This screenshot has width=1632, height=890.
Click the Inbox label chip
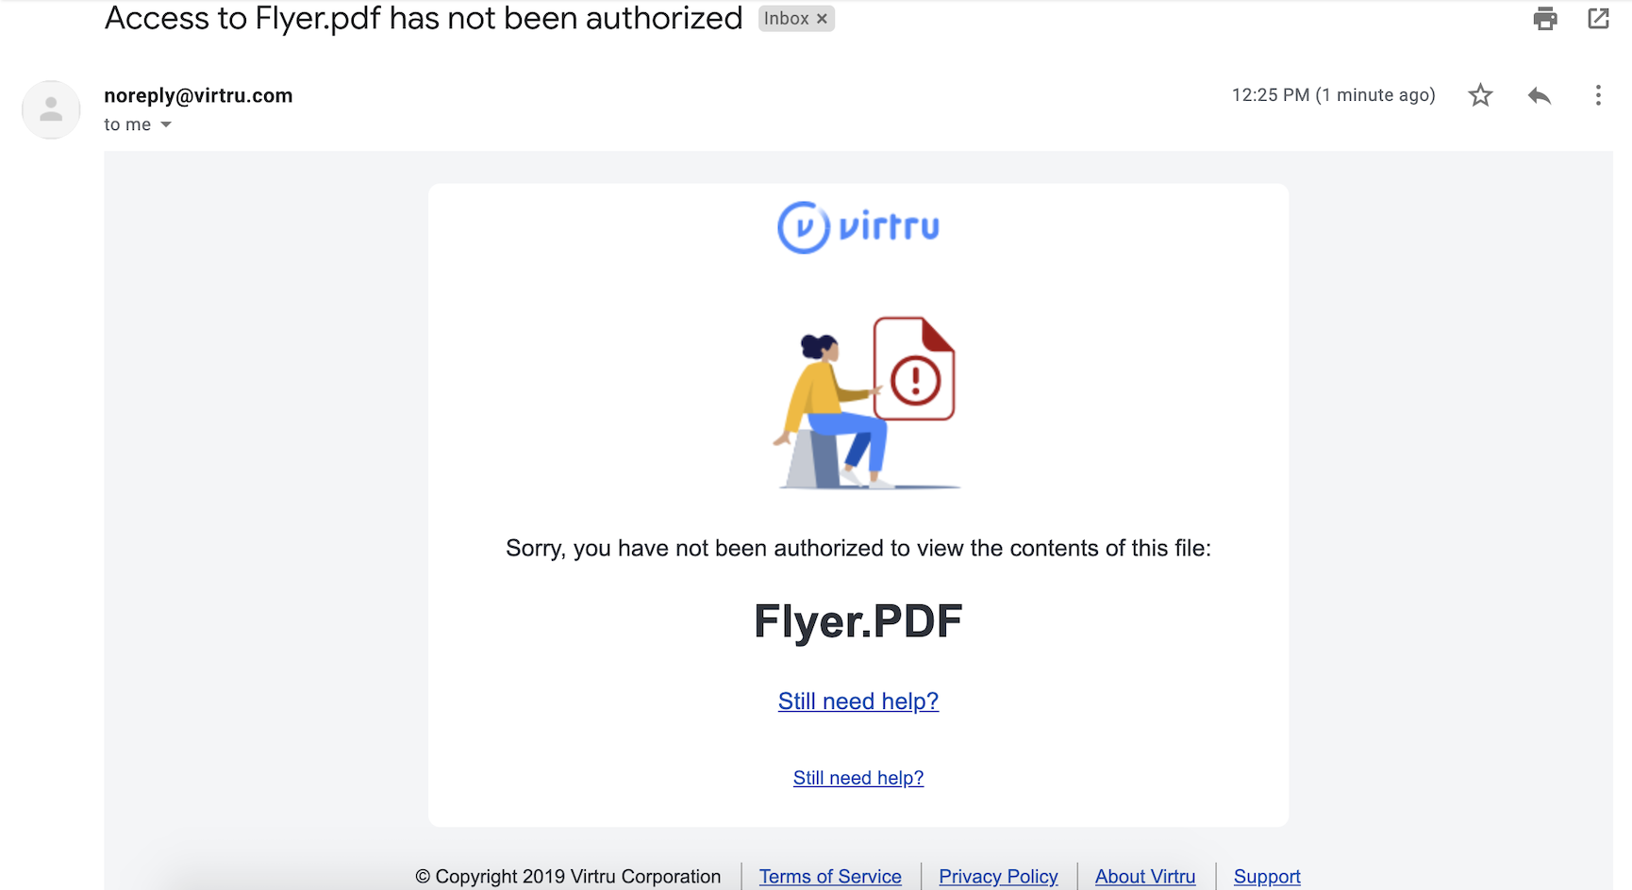[787, 19]
